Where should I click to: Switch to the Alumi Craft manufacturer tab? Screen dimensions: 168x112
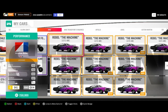25,30
